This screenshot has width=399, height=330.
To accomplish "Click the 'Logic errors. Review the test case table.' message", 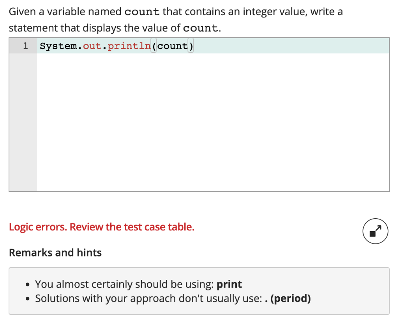I will 102,227.
